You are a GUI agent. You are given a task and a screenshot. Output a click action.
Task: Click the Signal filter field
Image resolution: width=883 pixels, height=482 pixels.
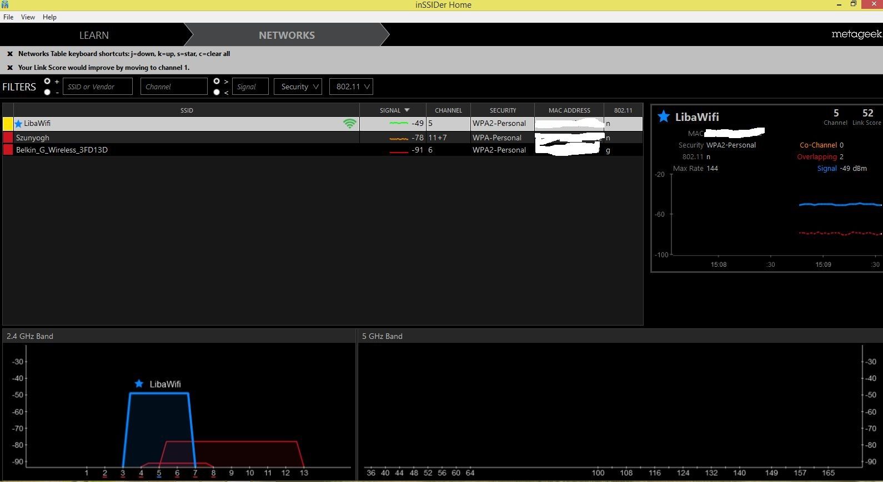click(x=250, y=87)
